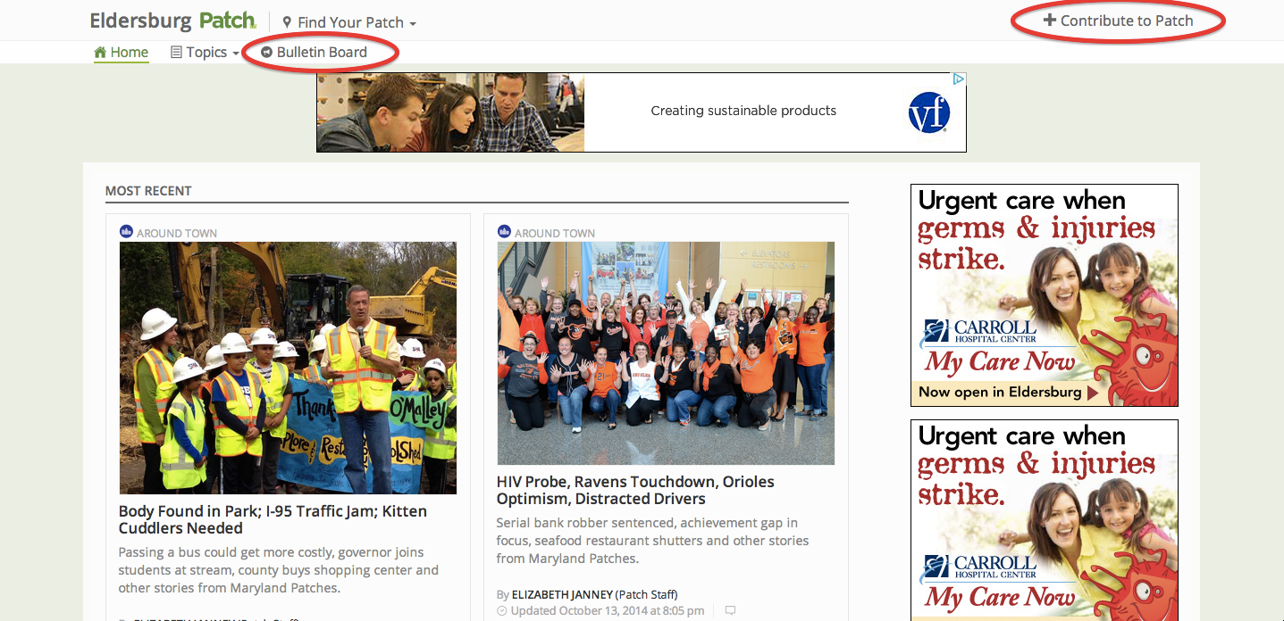Click the AdChoices icon on the top banner ad
Image resolution: width=1284 pixels, height=621 pixels.
click(958, 79)
